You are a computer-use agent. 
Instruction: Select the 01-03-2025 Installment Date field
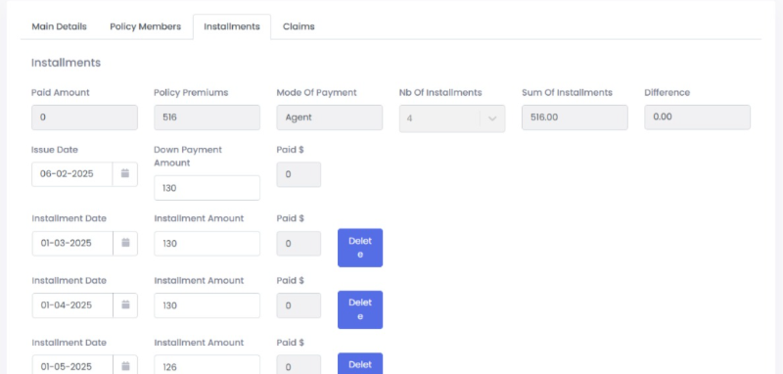coord(71,243)
